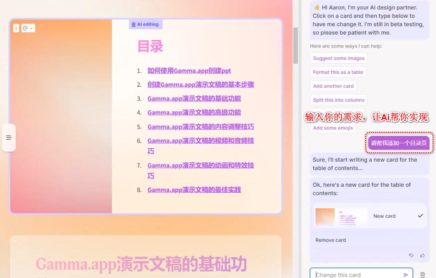This screenshot has width=436, height=278.
Task: Send the message with the arrow icon
Action: (x=406, y=275)
